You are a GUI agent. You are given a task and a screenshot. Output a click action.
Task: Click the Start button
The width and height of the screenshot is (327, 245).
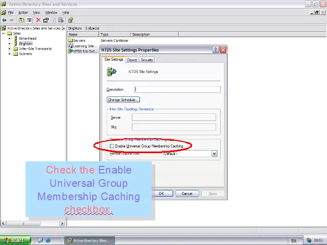(x=15, y=240)
